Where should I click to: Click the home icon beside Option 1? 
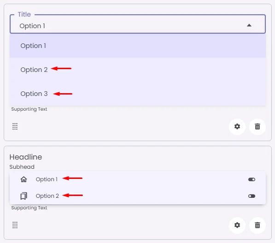click(x=23, y=179)
